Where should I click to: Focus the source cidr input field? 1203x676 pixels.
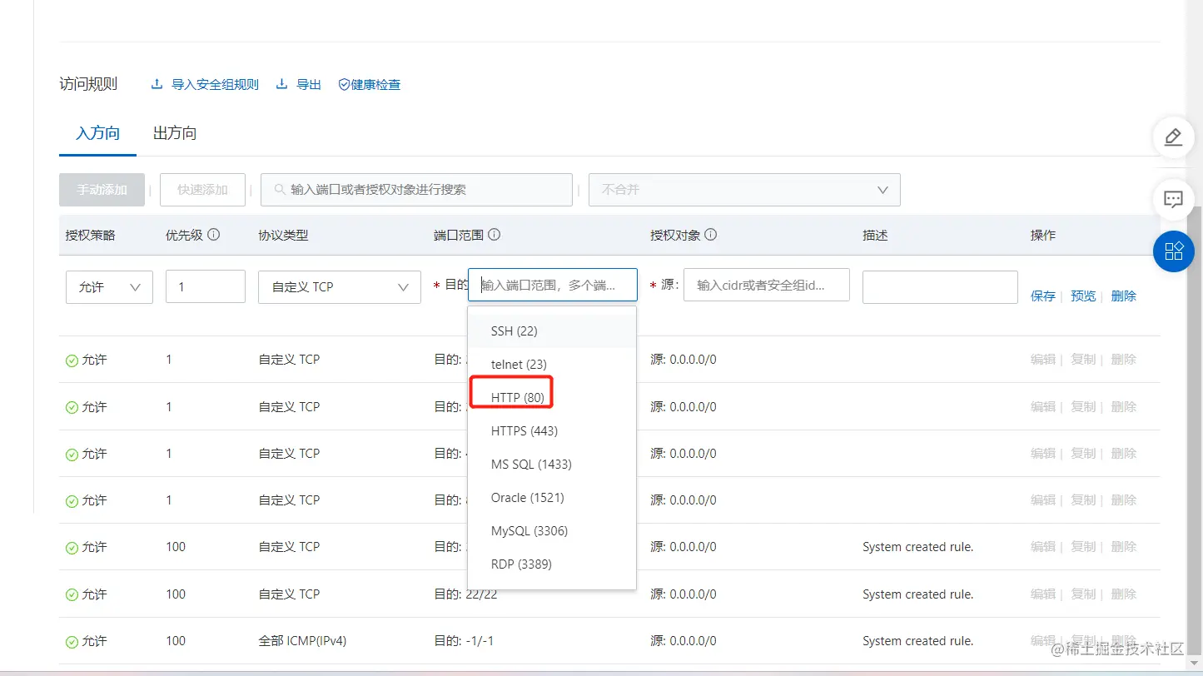767,285
